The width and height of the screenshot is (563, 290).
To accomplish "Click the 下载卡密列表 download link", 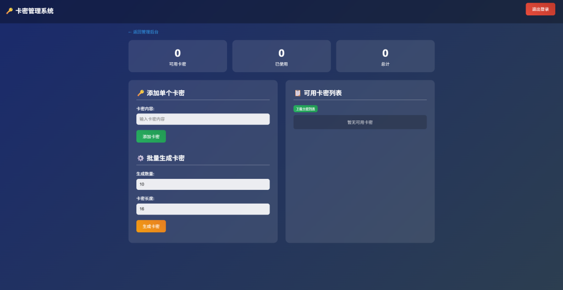I will [305, 108].
